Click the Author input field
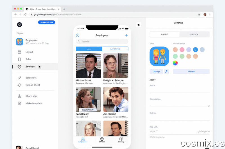Image resolution: width=225 pixels, height=149 pixels. [179, 118]
